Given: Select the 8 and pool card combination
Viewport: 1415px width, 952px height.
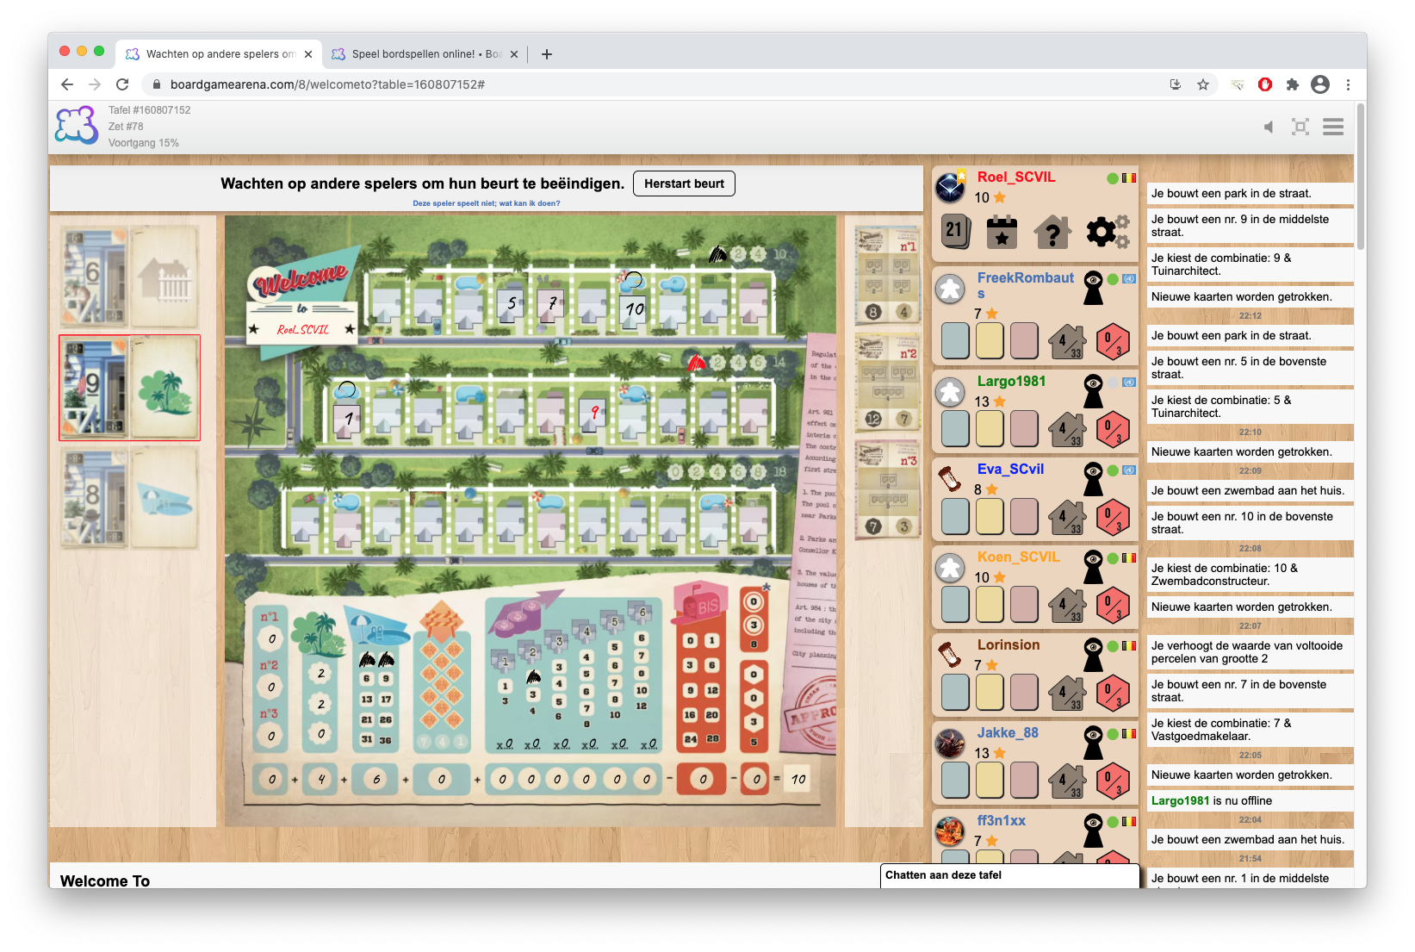Looking at the screenshot, I should 129,497.
